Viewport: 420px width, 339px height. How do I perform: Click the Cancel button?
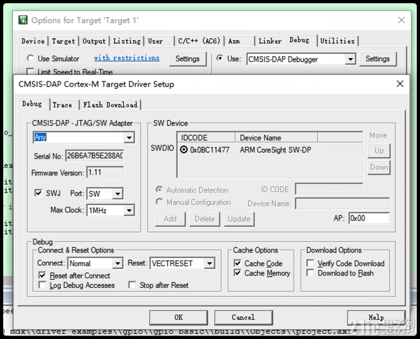243,317
